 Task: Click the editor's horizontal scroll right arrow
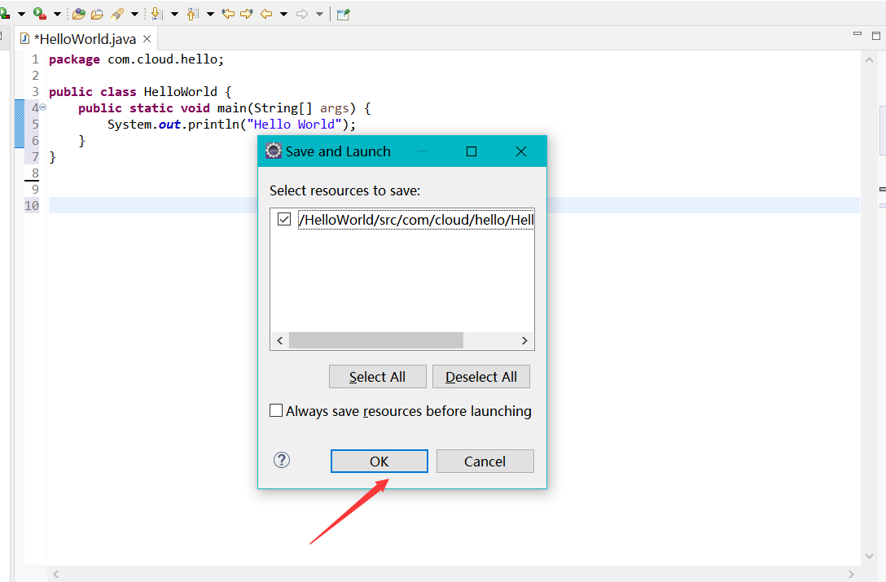852,574
